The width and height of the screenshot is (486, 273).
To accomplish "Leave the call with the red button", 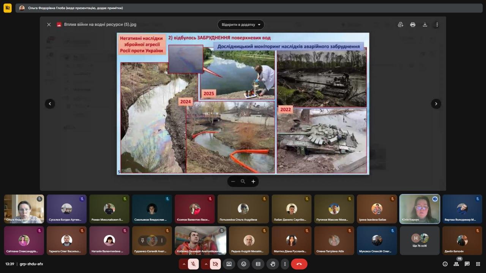I will click(299, 264).
